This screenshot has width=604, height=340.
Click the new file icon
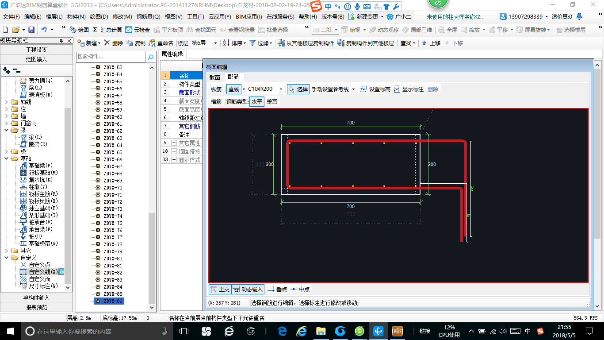coord(6,30)
